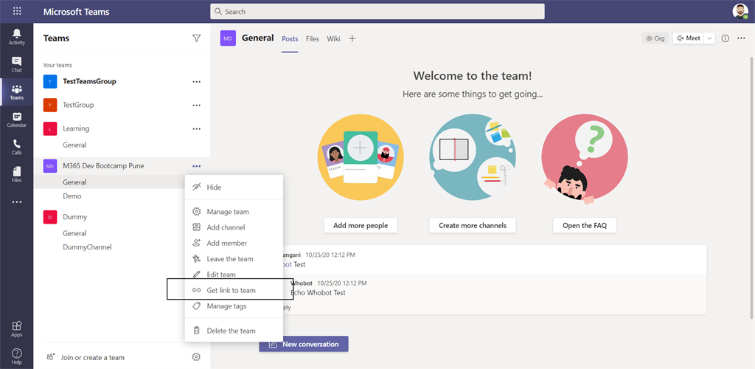
Task: Switch to the Wiki tab
Action: coord(334,38)
